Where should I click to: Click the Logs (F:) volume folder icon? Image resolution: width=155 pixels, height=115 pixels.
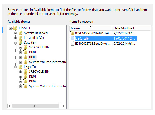tap(20, 67)
